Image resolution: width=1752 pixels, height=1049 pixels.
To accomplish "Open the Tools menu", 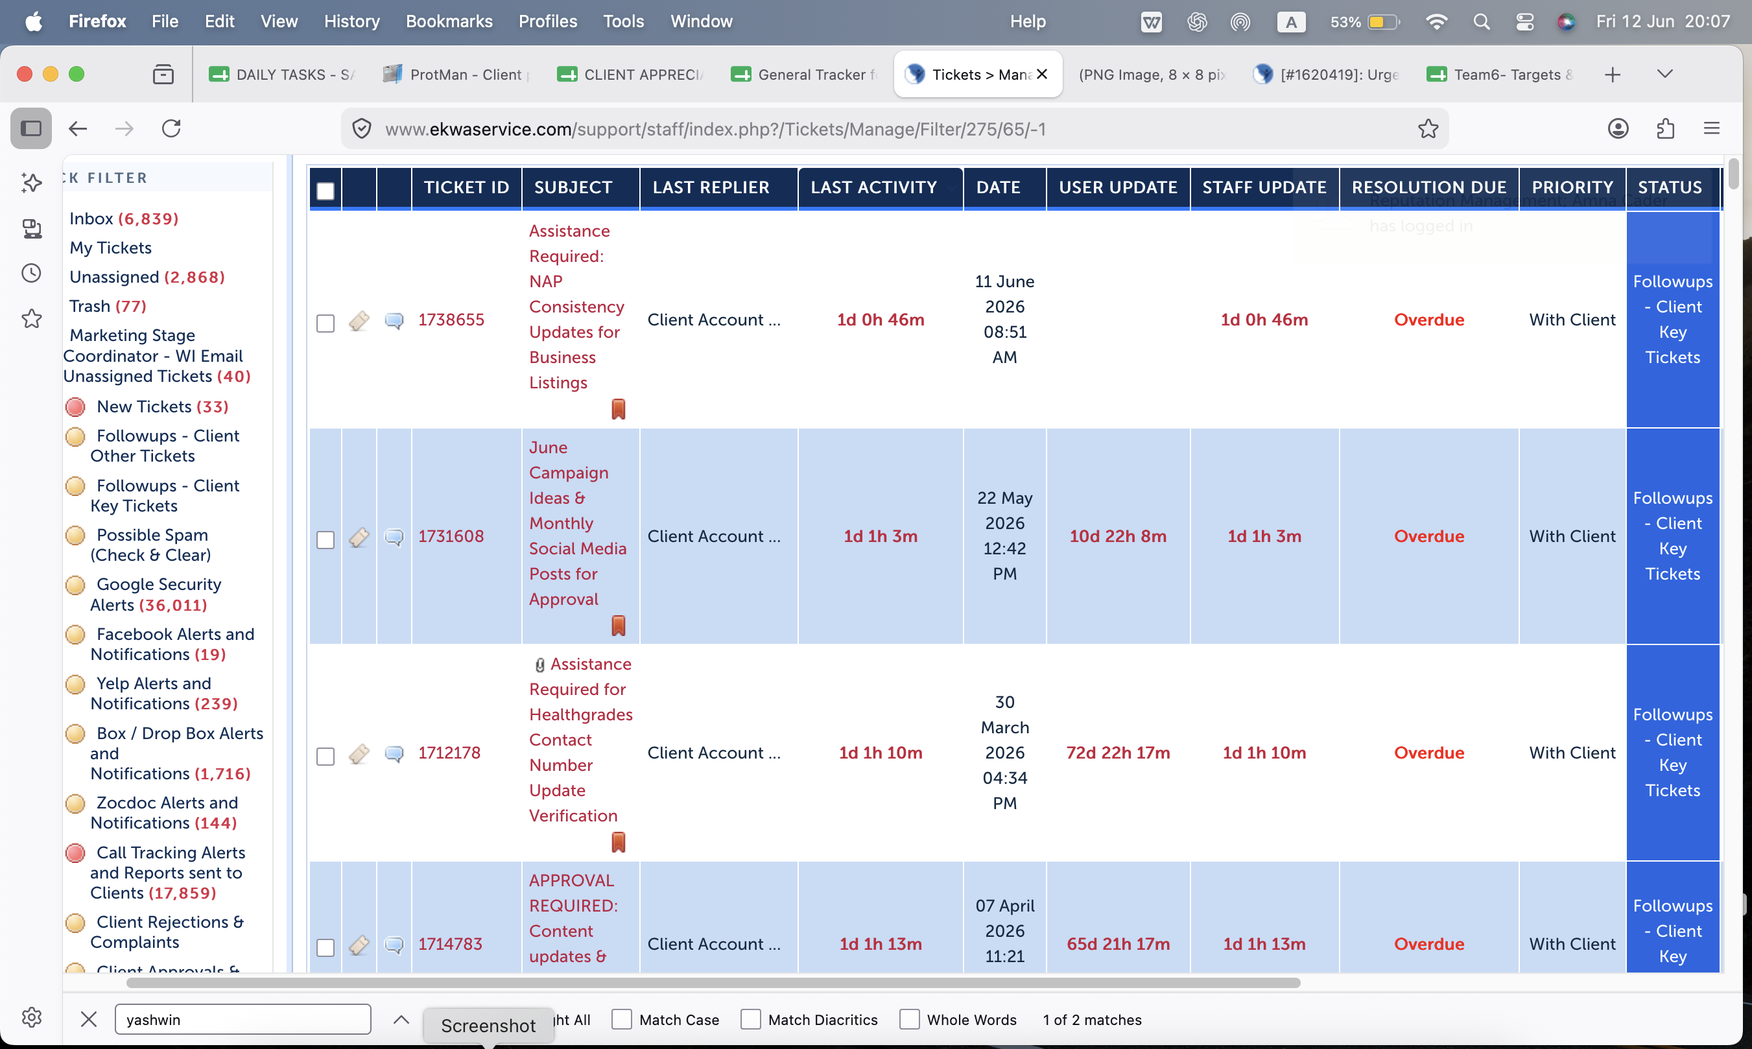I will coord(623,21).
